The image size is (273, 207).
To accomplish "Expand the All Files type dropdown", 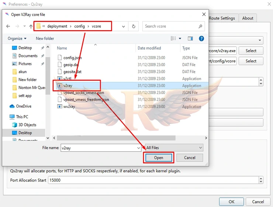I will tap(174, 147).
